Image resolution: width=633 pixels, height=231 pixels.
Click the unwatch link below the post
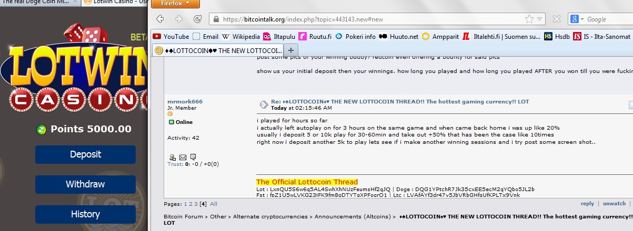click(x=614, y=204)
